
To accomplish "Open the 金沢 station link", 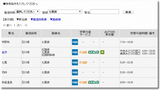I will pyautogui.click(x=4, y=52).
